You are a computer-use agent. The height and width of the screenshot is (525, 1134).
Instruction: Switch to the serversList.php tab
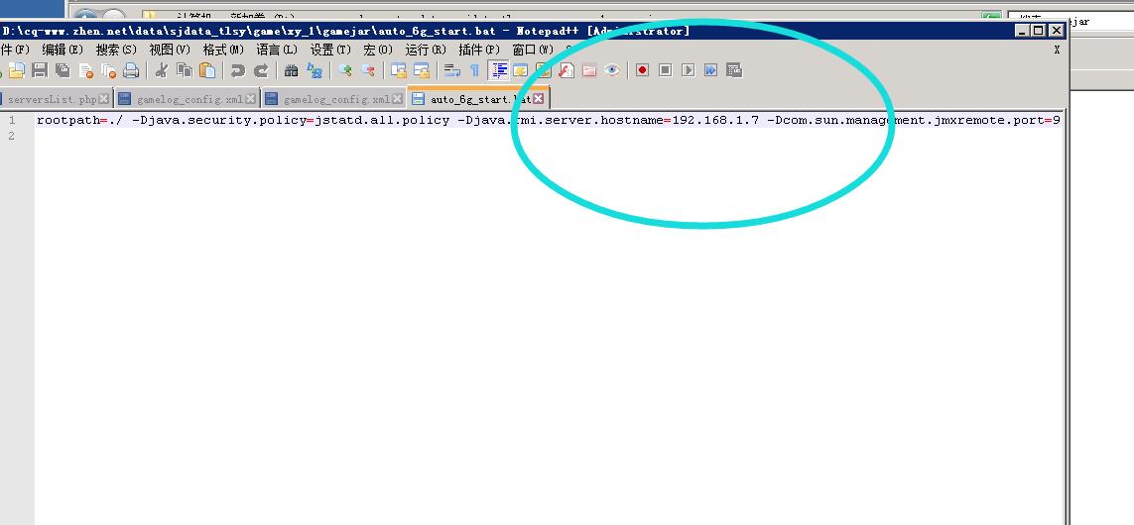click(x=52, y=100)
